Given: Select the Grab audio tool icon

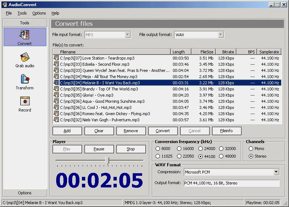Looking at the screenshot, I should click(25, 58).
